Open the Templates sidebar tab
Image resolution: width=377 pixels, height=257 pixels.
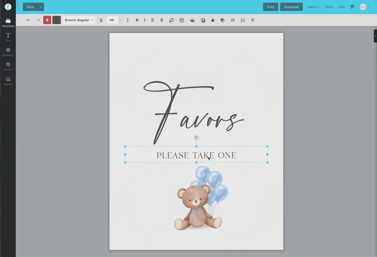coord(8,23)
